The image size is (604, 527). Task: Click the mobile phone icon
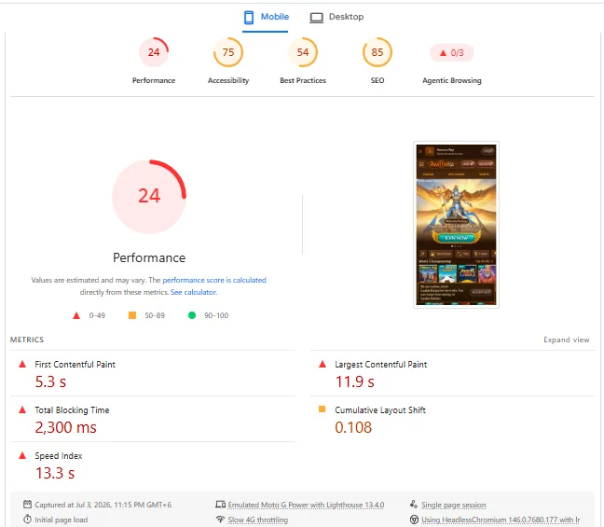[x=249, y=18]
